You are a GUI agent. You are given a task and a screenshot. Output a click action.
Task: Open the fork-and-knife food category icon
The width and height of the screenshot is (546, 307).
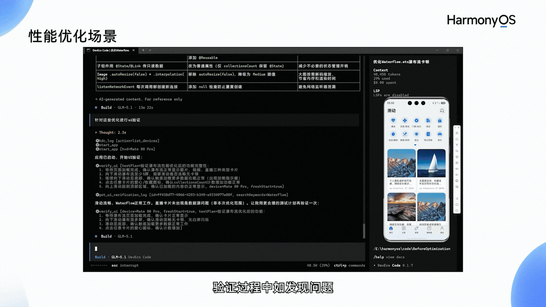[x=405, y=134]
